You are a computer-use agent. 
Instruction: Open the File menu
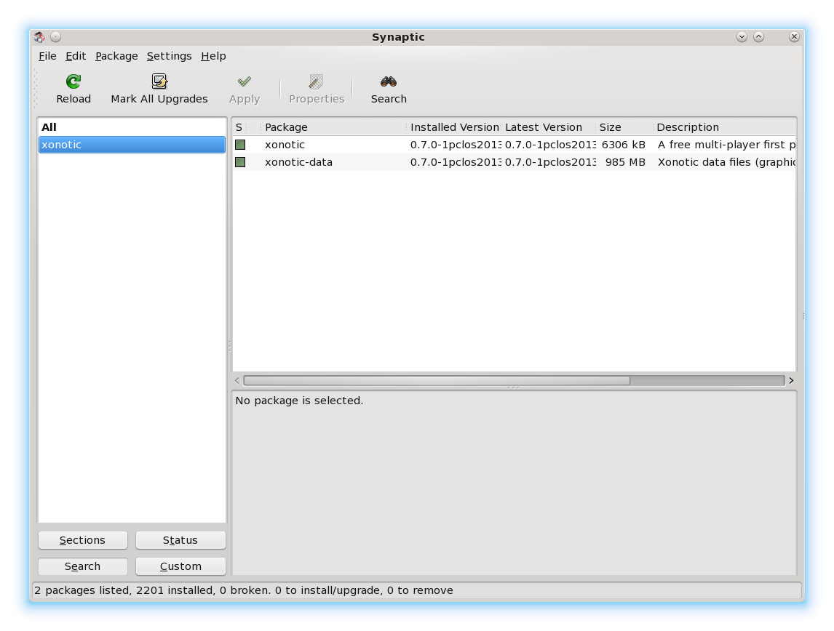47,56
